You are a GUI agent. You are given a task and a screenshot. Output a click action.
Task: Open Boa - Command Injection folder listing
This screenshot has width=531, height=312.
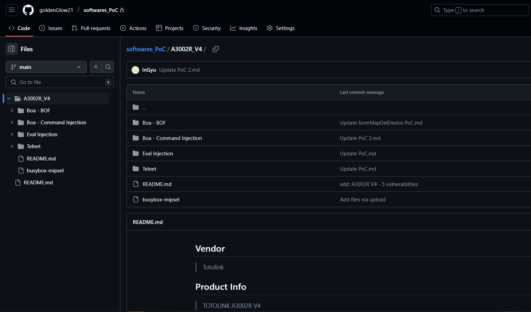click(x=172, y=138)
